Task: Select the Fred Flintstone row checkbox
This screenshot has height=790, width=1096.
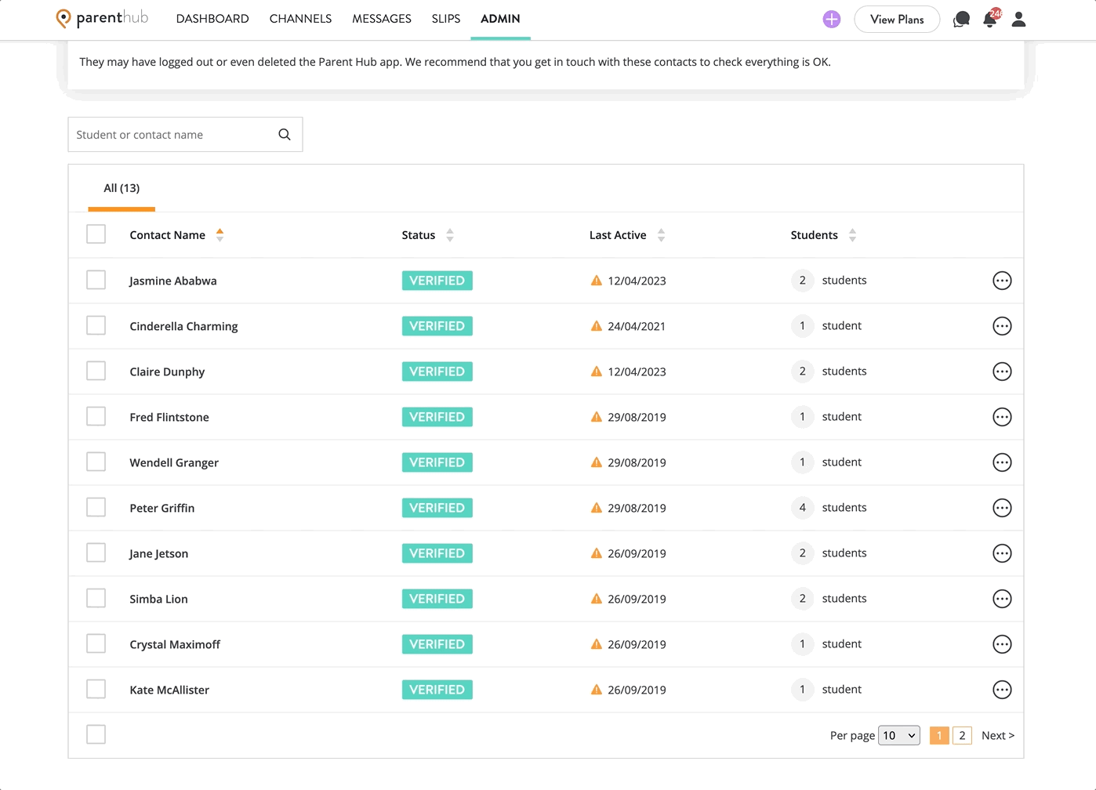Action: click(96, 416)
